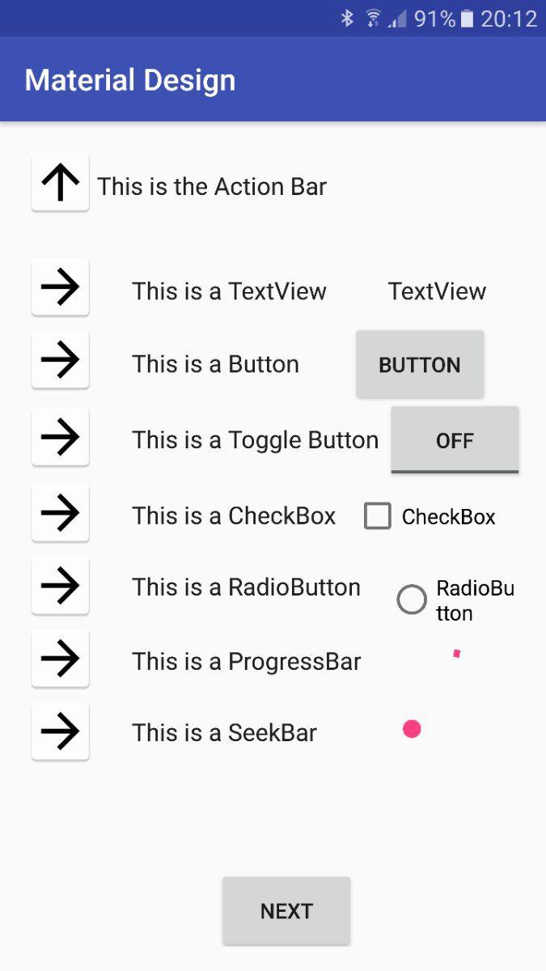
Task: Click the Material Design action bar title
Action: click(x=129, y=79)
